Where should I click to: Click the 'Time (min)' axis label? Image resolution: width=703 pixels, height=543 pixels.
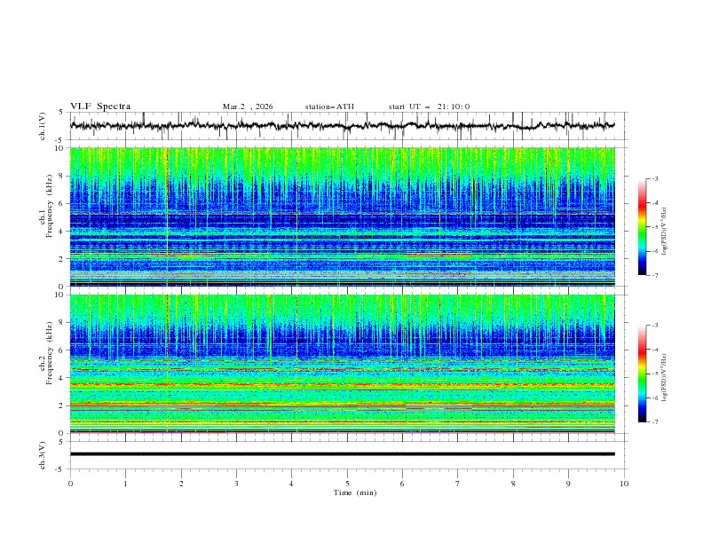355,492
